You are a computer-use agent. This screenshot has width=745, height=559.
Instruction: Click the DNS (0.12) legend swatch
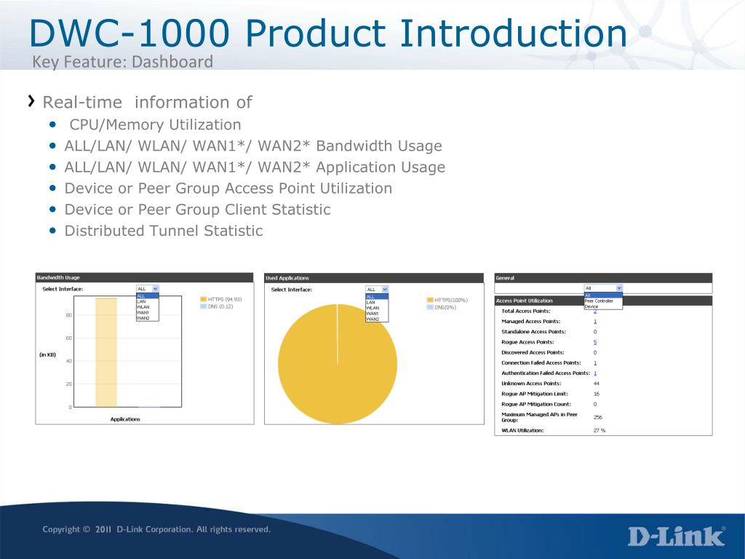pyautogui.click(x=204, y=306)
